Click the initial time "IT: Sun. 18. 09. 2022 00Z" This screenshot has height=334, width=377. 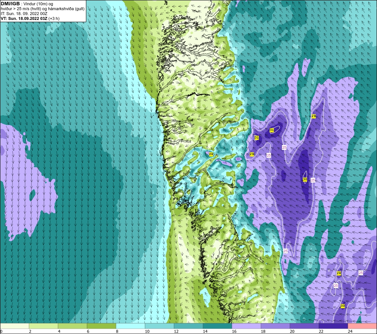click(24, 14)
